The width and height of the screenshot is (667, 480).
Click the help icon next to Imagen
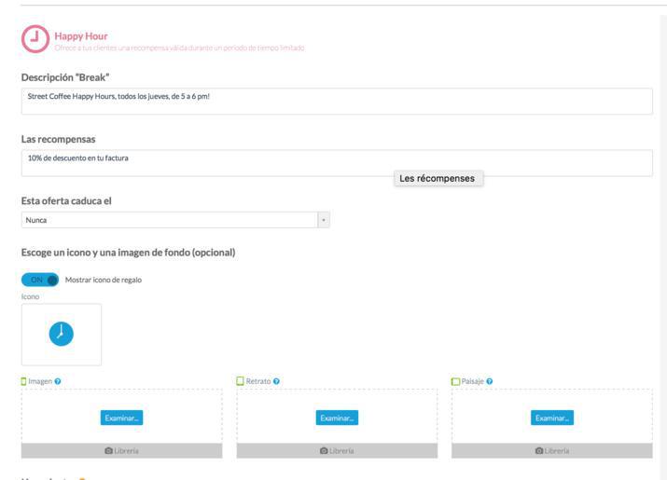click(58, 381)
